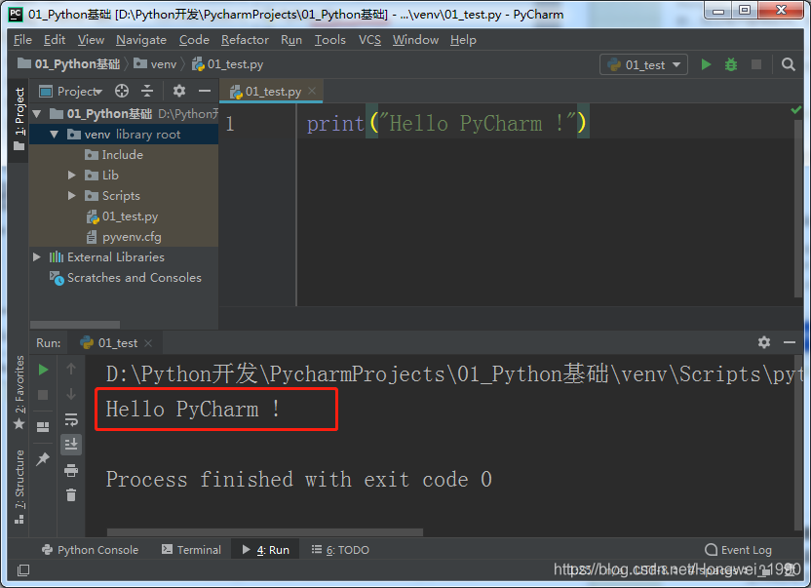This screenshot has width=811, height=588.
Task: Hide the Project panel with the minus icon
Action: pyautogui.click(x=205, y=91)
